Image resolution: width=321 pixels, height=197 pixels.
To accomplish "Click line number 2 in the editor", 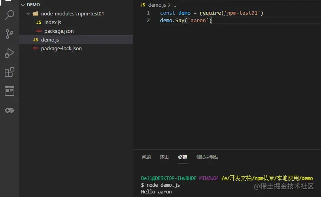I will (148, 21).
